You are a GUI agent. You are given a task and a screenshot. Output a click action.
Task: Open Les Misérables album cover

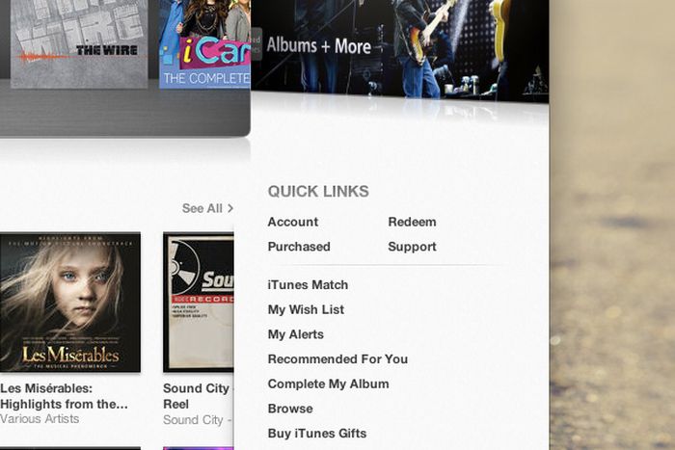point(70,302)
